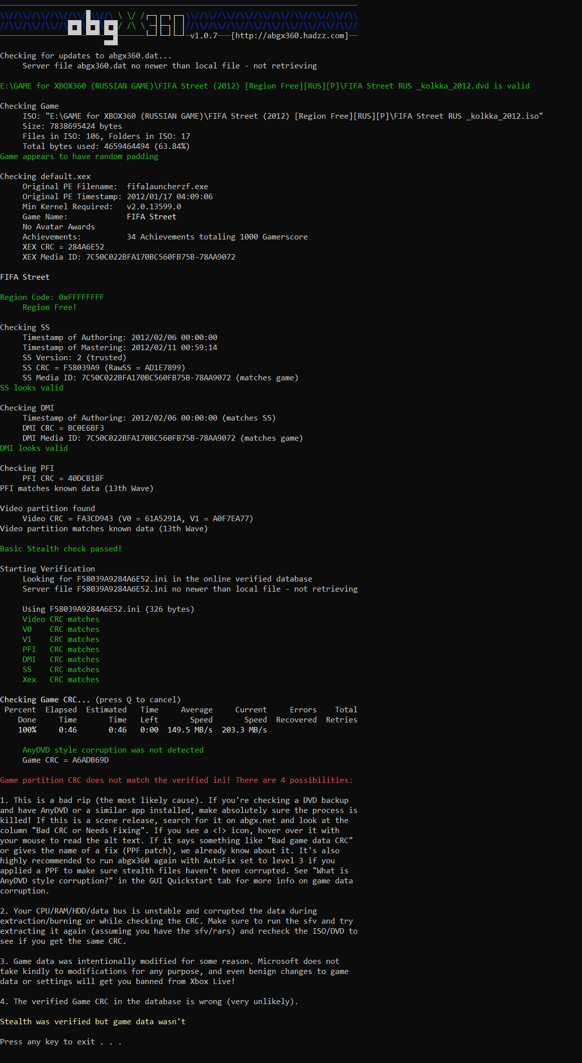Click 'Size: 7838695424 bytes'
The width and height of the screenshot is (582, 1063).
72,126
